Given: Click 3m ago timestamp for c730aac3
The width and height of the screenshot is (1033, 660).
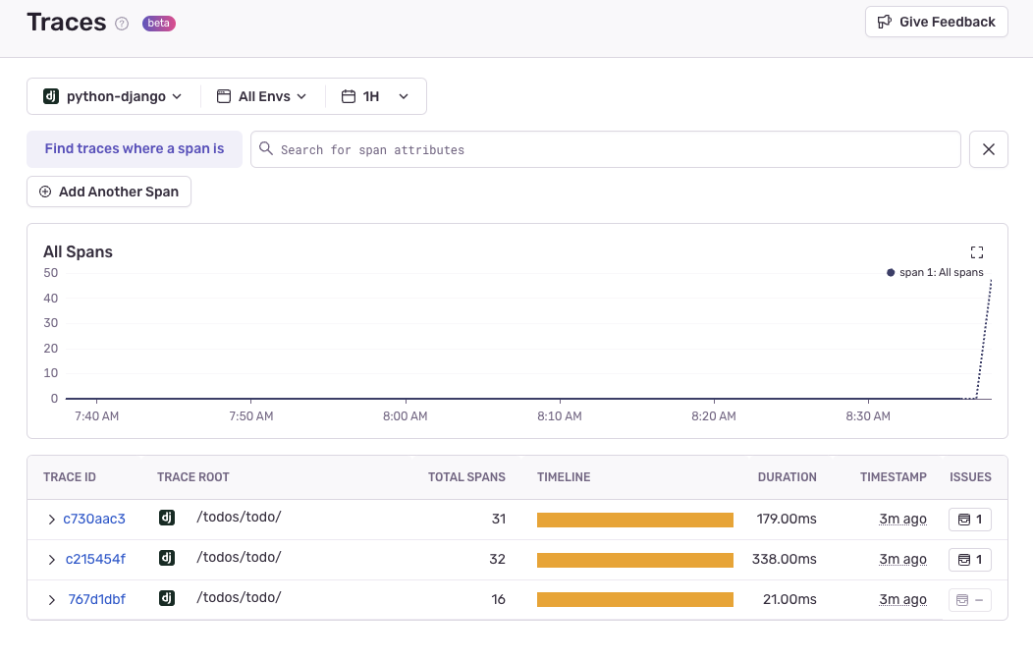Looking at the screenshot, I should click(x=902, y=519).
